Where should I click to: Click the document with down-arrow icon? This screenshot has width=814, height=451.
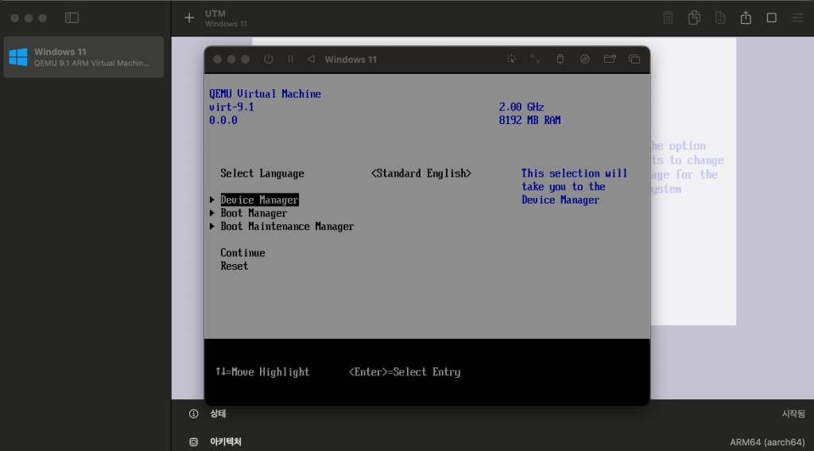[720, 17]
